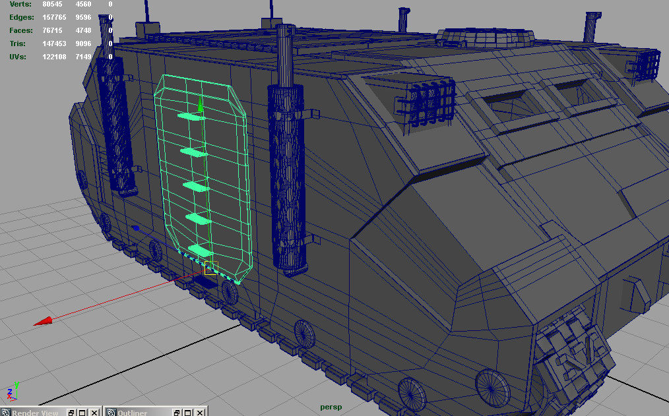Click the blue Z-axis move manipulator handle
The image size is (669, 416).
[x=135, y=229]
